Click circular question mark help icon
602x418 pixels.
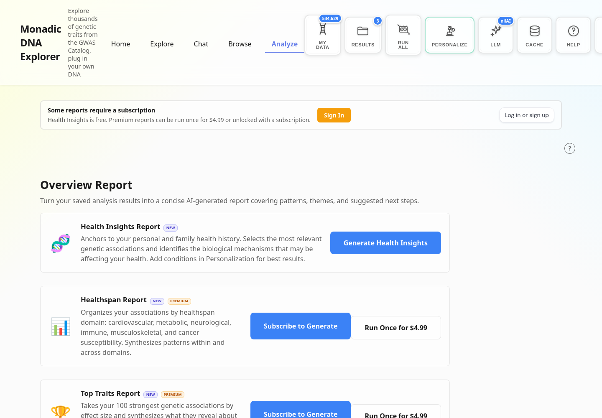(x=570, y=148)
